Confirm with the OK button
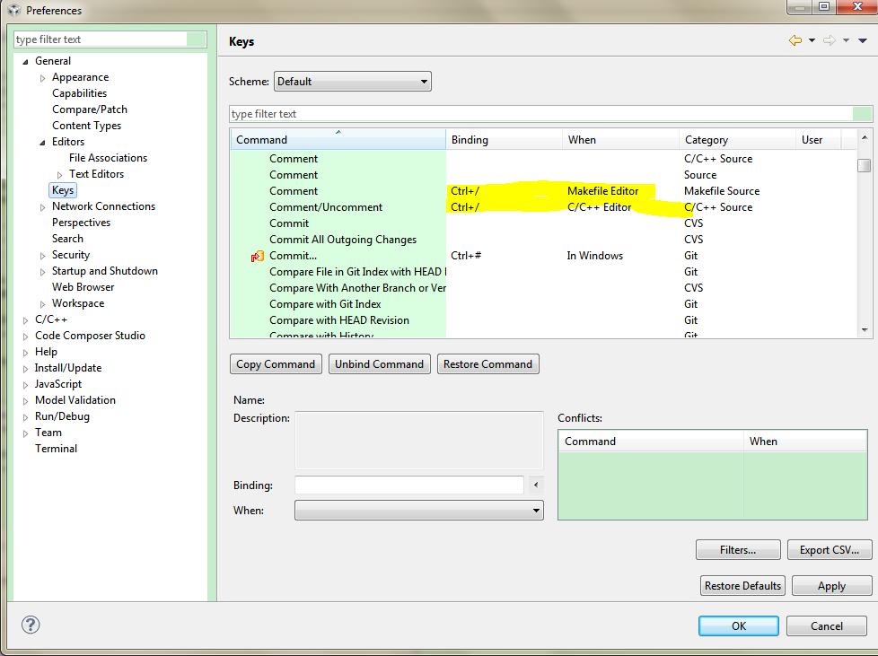This screenshot has height=656, width=878. 739,625
